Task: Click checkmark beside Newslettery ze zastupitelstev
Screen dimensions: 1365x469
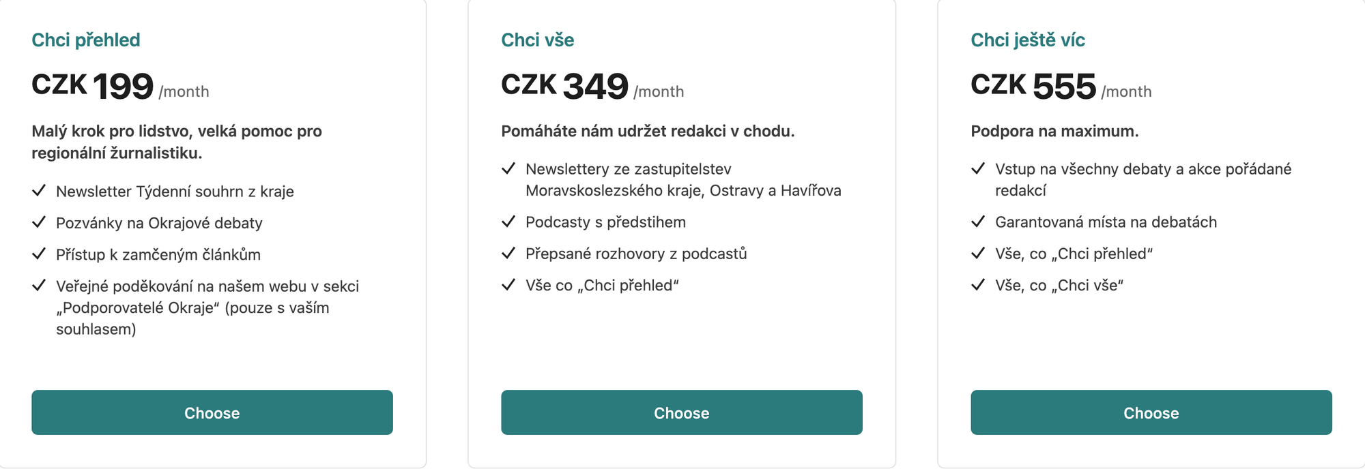Action: click(x=508, y=168)
